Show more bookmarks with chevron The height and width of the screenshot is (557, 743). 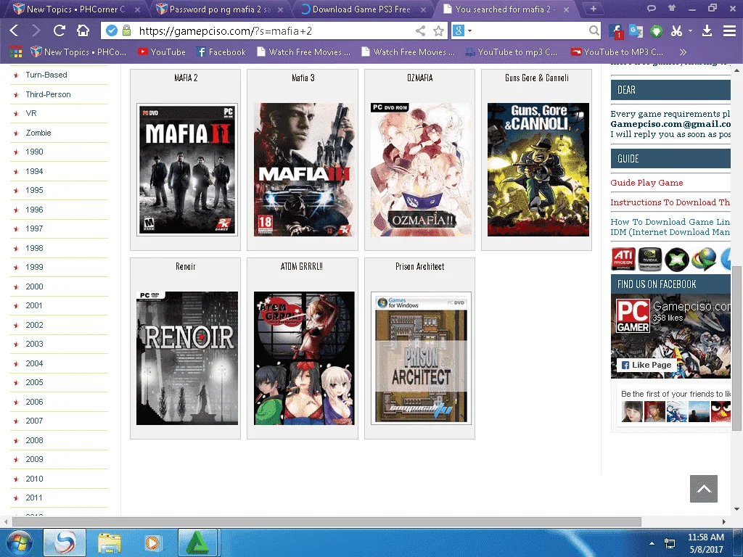[683, 52]
